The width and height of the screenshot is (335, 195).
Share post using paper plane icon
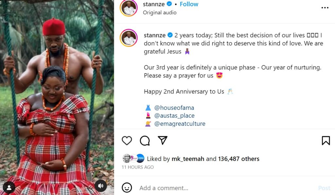pyautogui.click(x=163, y=140)
